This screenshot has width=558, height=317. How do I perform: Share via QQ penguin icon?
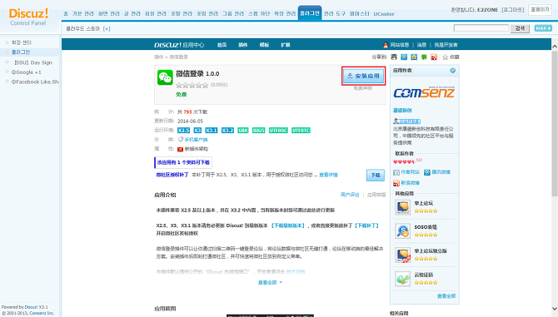[394, 57]
